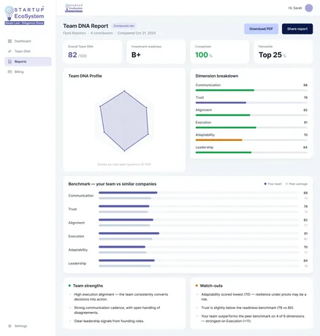This screenshot has width=320, height=336.
Task: Open Team DNA from the sidebar
Action: click(28, 51)
